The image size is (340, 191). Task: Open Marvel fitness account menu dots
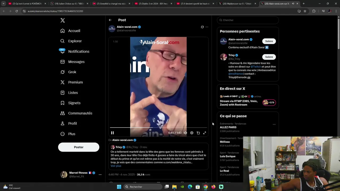tap(100, 175)
